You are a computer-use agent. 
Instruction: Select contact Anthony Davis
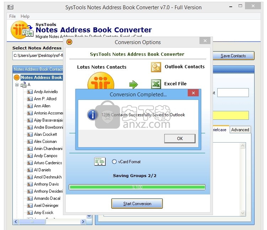click(46, 184)
